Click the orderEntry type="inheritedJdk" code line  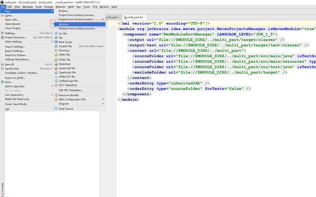[169, 83]
